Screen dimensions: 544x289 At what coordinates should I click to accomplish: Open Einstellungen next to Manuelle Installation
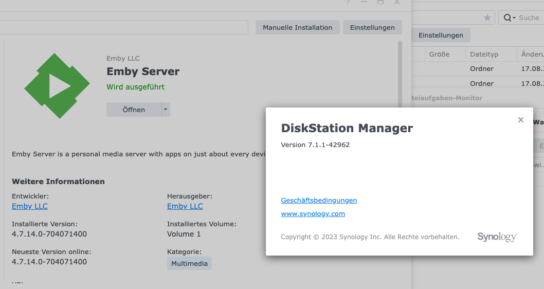(372, 28)
